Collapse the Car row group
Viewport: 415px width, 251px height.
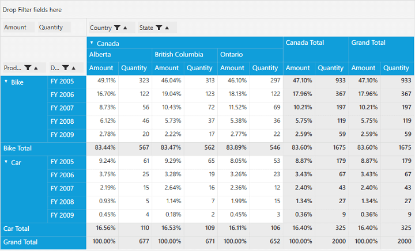click(6, 162)
